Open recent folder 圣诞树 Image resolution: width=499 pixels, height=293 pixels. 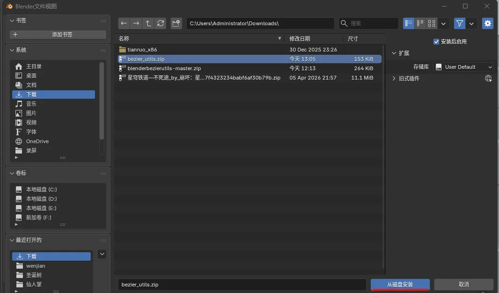[51, 275]
